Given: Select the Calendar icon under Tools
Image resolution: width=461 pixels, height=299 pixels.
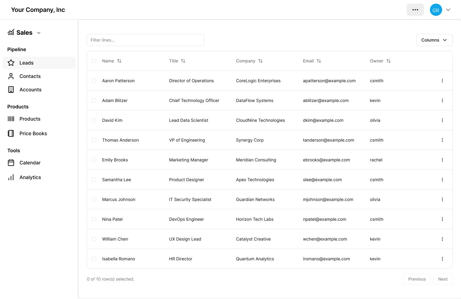Looking at the screenshot, I should click(11, 163).
